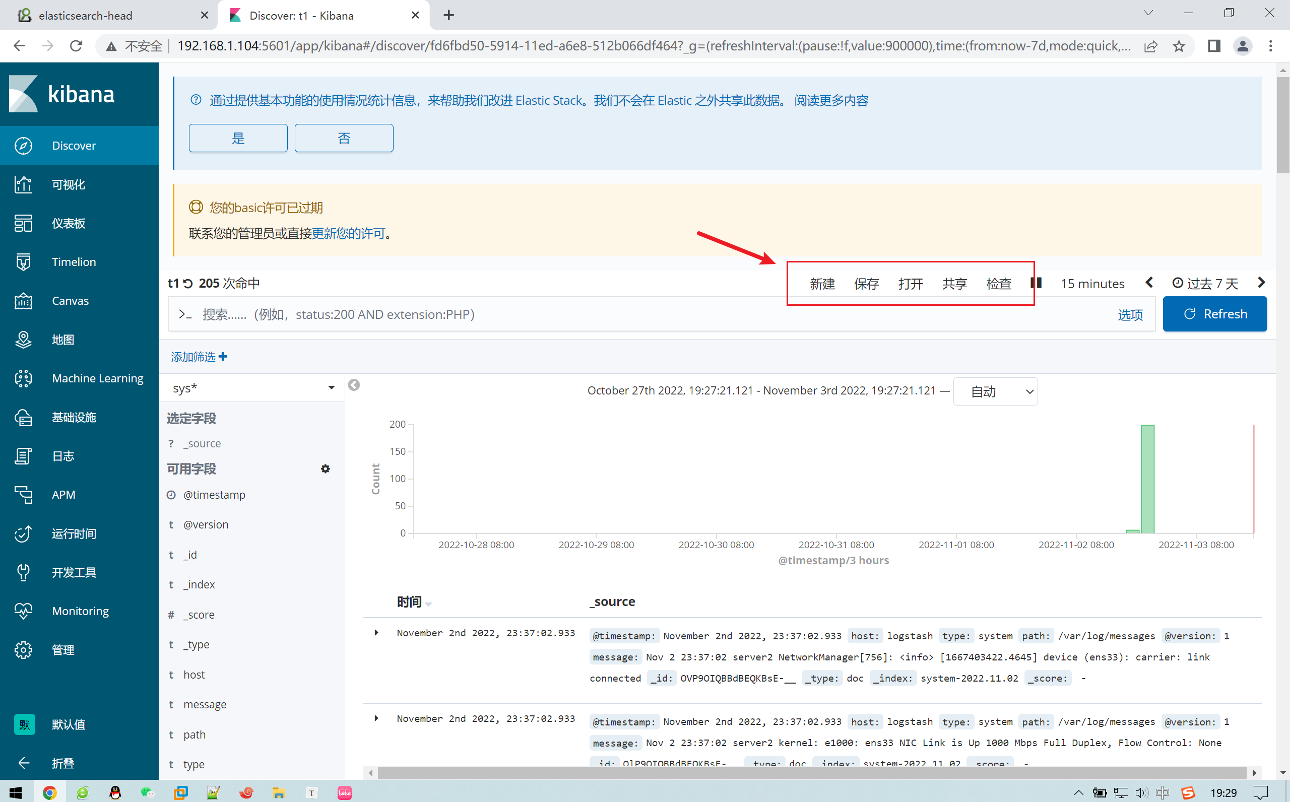Screen dimensions: 1290x802
Task: Open the Machine Learning icon
Action: pos(23,378)
